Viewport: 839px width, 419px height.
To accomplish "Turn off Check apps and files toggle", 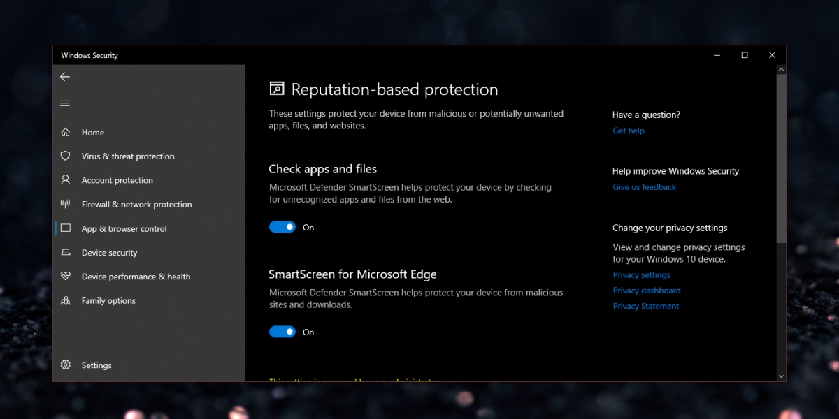I will click(282, 227).
